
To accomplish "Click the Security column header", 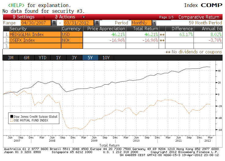I will 35,29.
